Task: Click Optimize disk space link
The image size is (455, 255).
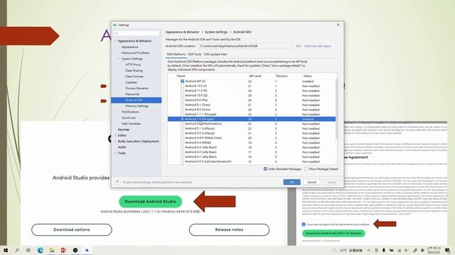Action: click(x=318, y=46)
